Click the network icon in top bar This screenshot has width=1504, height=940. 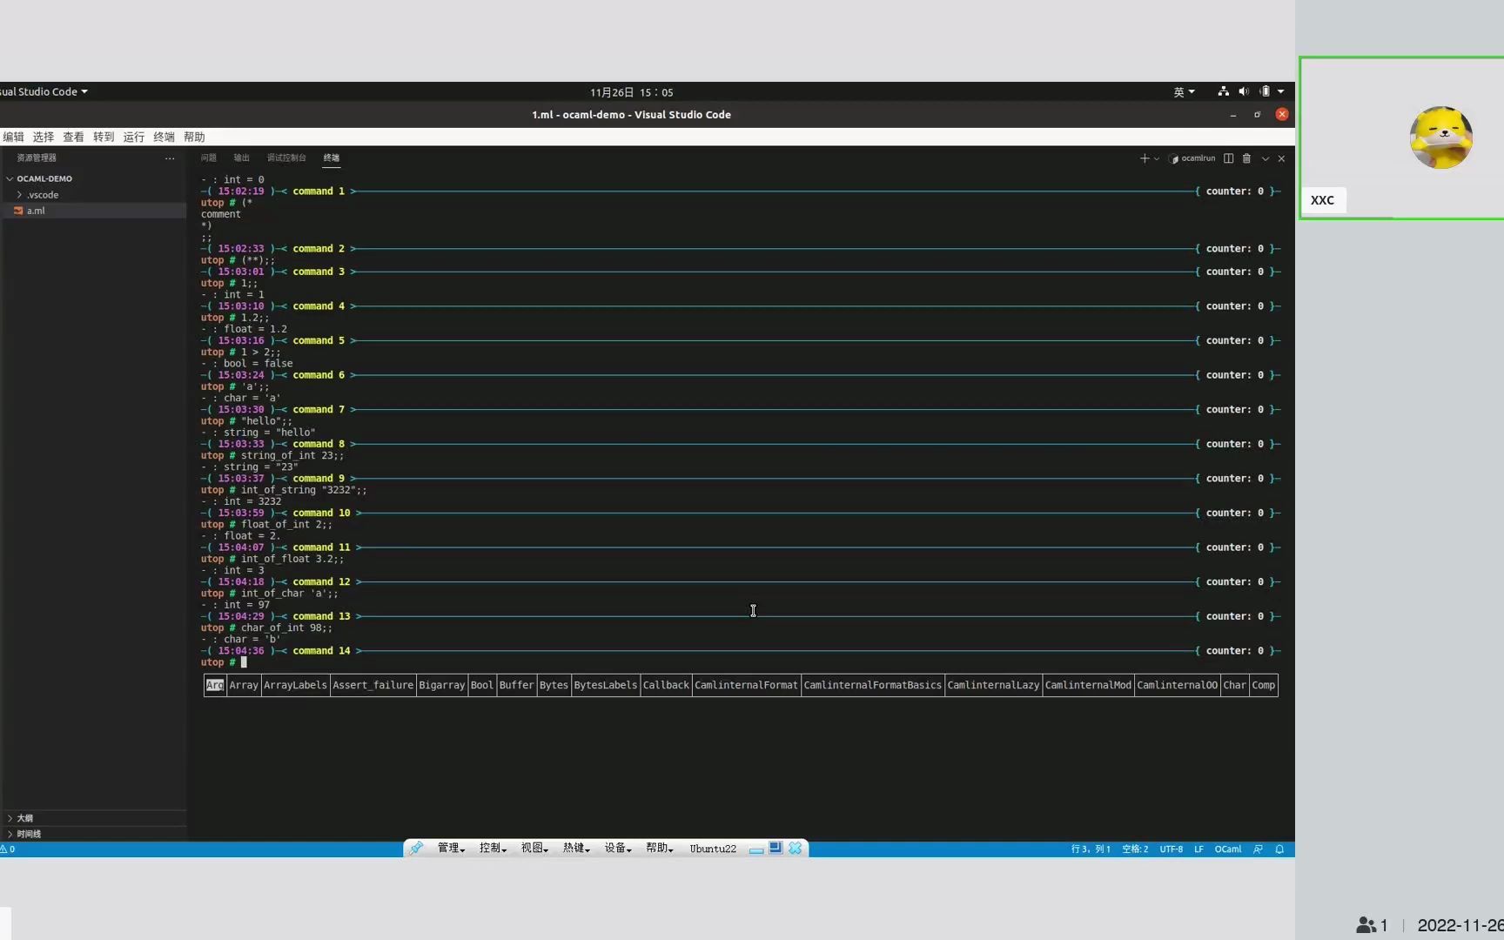1223,91
